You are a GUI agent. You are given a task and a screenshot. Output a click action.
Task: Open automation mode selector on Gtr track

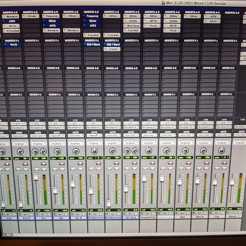click(x=57, y=136)
